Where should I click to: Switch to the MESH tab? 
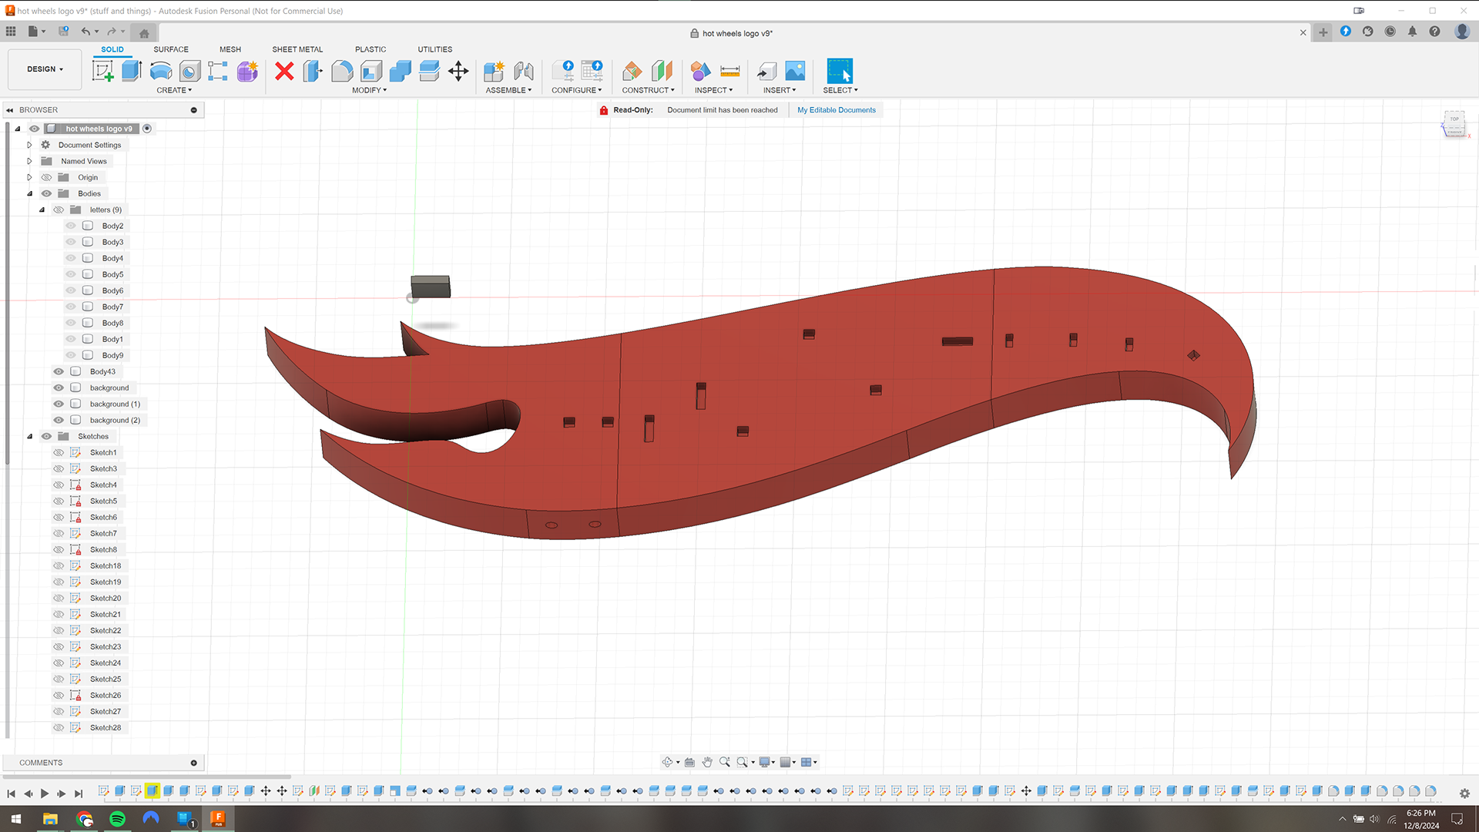point(230,49)
